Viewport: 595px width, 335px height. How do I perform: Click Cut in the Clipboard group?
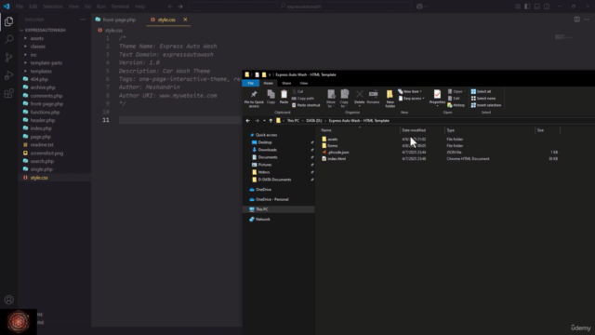[297, 91]
